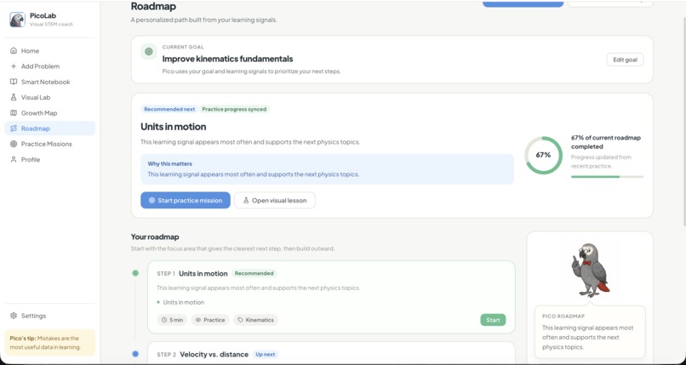
Task: Click the roadmap completion progress bar
Action: [607, 177]
